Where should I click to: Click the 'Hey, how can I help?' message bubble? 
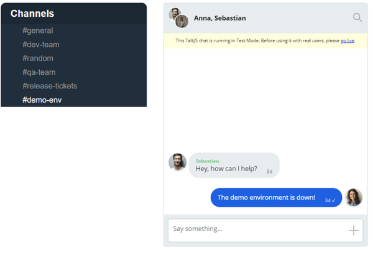coord(234,165)
